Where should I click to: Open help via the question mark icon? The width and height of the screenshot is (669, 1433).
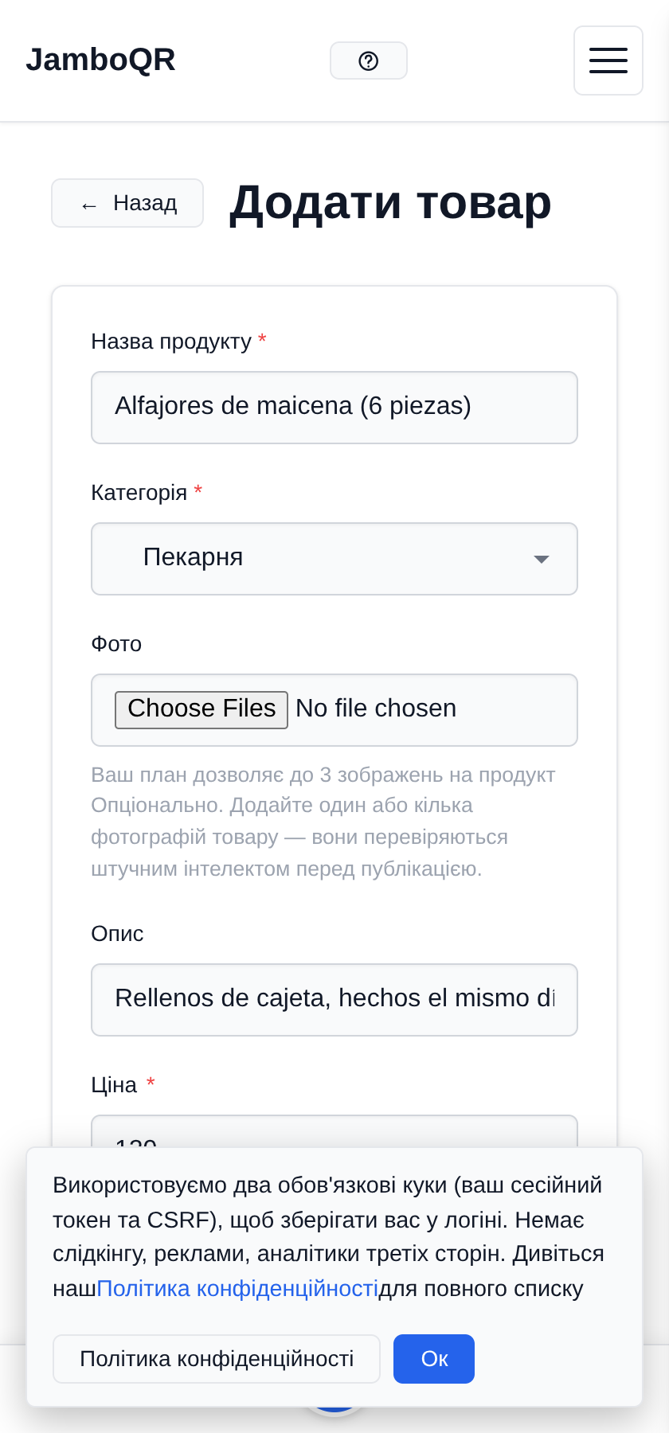(369, 61)
